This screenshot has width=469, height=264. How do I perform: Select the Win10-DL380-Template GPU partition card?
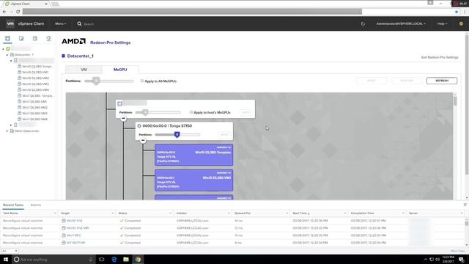(x=193, y=155)
